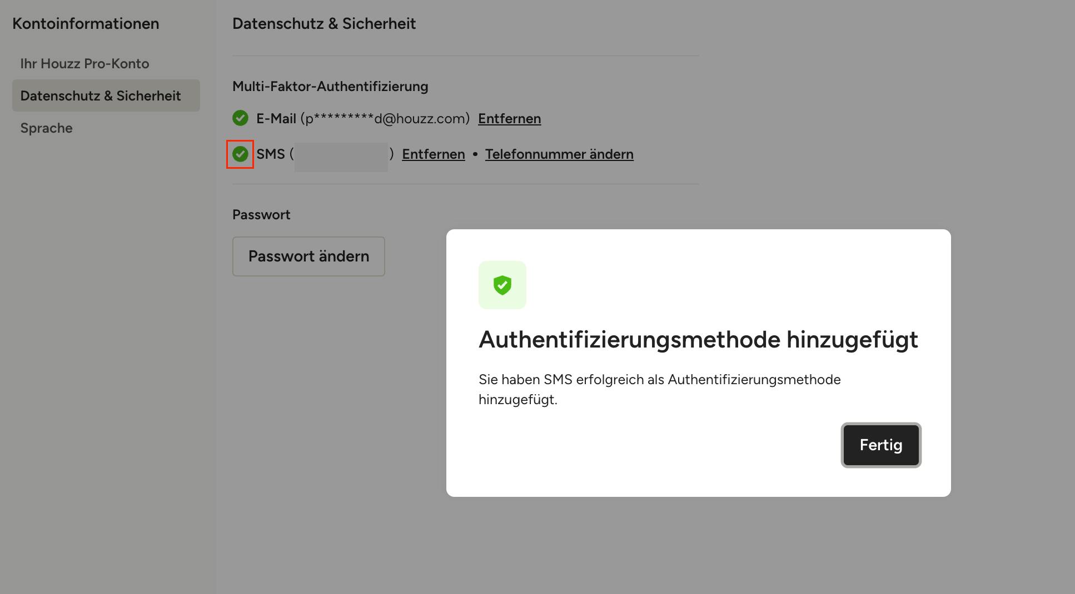Click the dialog's SMS success message text
1075x594 pixels.
click(660, 390)
